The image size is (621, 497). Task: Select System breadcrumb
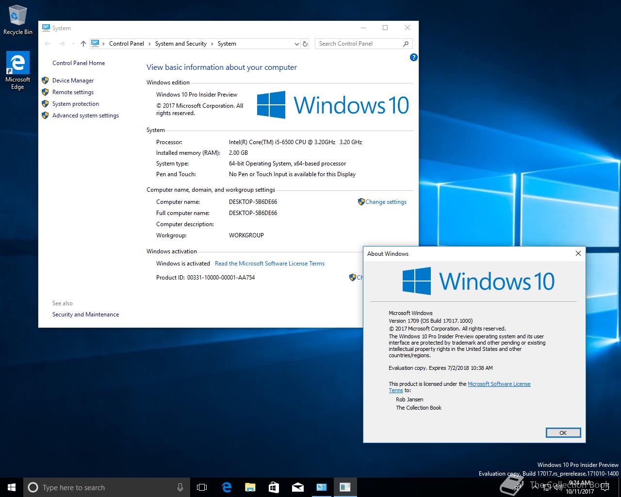click(227, 44)
